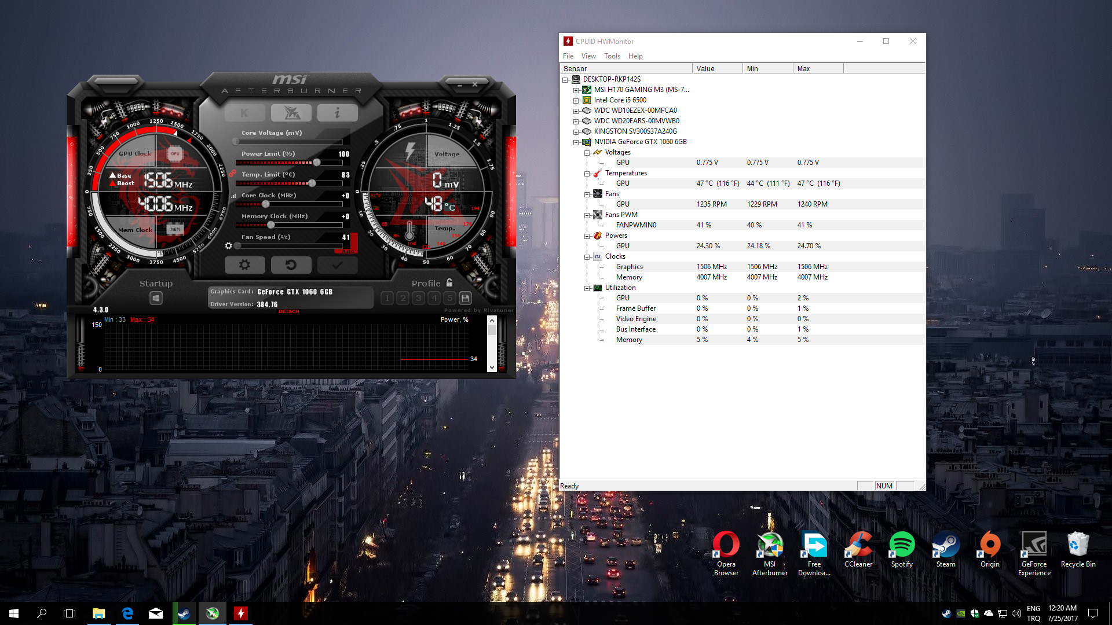This screenshot has height=625, width=1112.
Task: Select profile slot 3
Action: [x=419, y=298]
